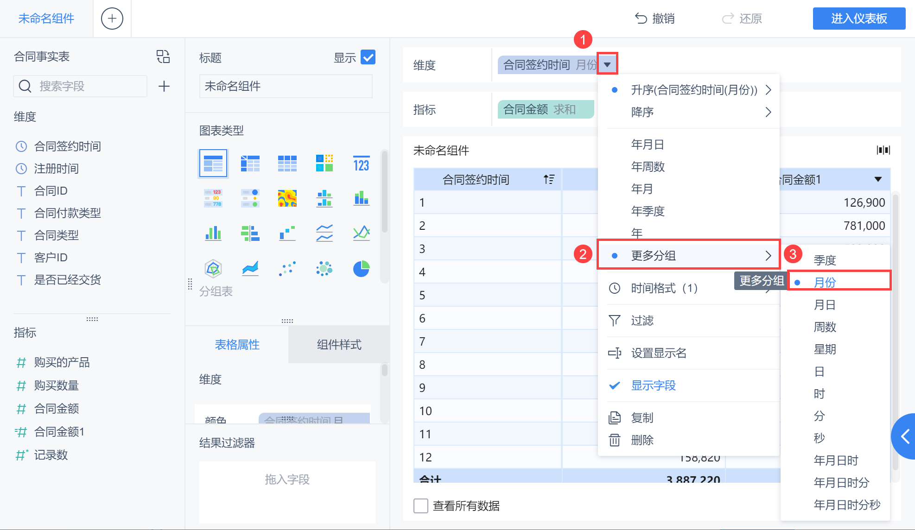Choose the KPI 123 indicator chart icon
Screen dimensions: 915x530
[x=361, y=164]
